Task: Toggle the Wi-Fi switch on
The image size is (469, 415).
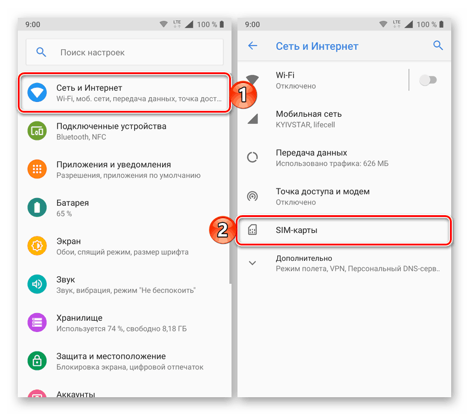Action: click(428, 80)
